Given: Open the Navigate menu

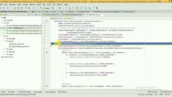Looking at the screenshot, I should click(12, 5).
